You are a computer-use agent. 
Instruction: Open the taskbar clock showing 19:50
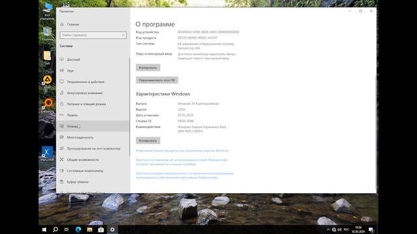[x=358, y=229]
